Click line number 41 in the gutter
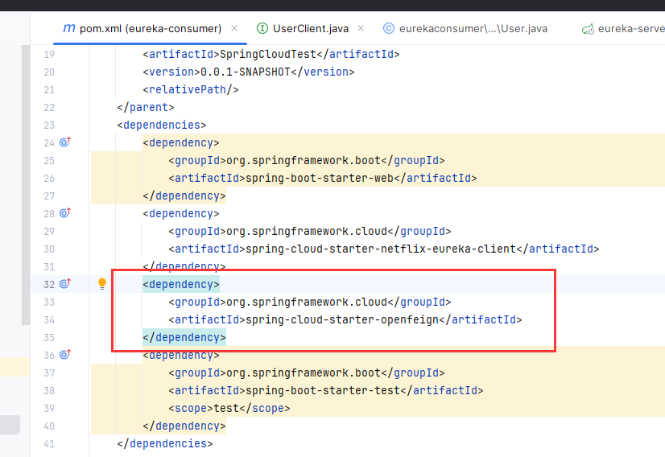Screen dimensions: 665x457 click(48, 443)
